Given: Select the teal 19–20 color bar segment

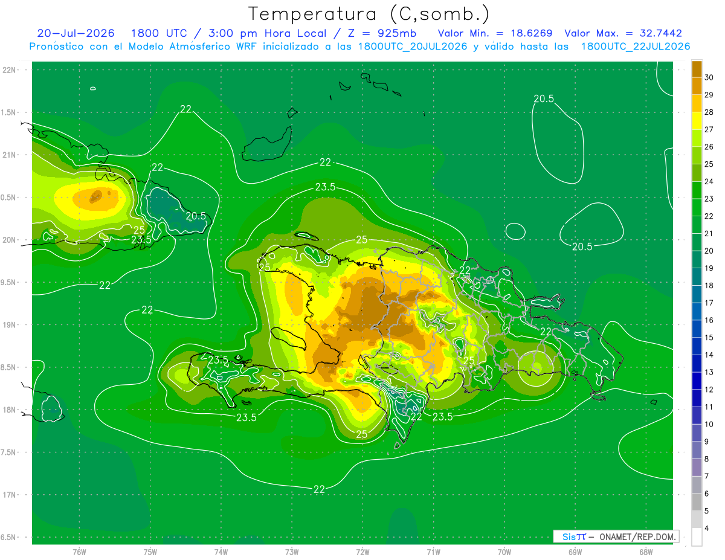Looking at the screenshot, I should pyautogui.click(x=697, y=260).
